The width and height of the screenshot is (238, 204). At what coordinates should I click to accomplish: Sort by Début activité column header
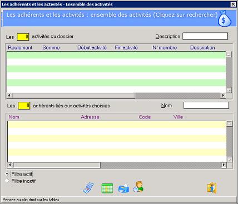(x=92, y=48)
